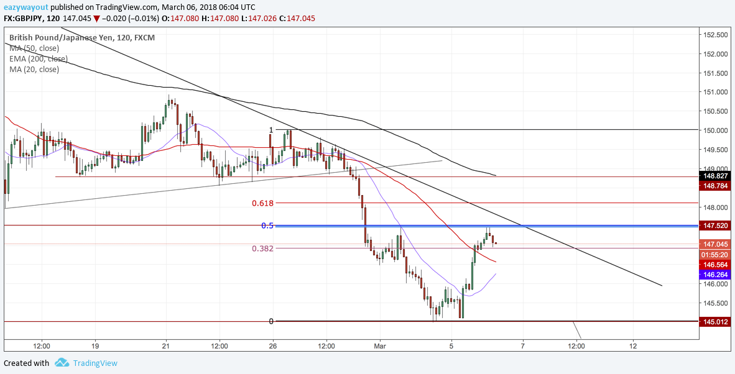
Task: Open the TradingView link at bottom
Action: [x=95, y=363]
